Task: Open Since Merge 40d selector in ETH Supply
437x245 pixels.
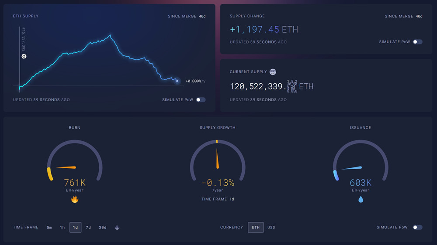Action: [x=186, y=17]
